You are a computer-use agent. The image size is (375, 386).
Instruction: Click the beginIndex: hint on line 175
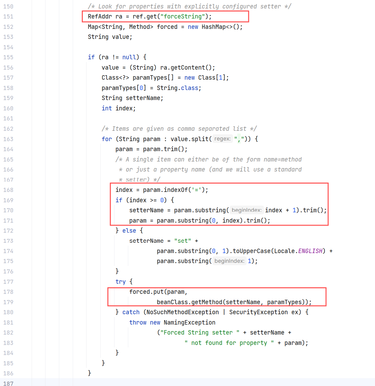229,261
